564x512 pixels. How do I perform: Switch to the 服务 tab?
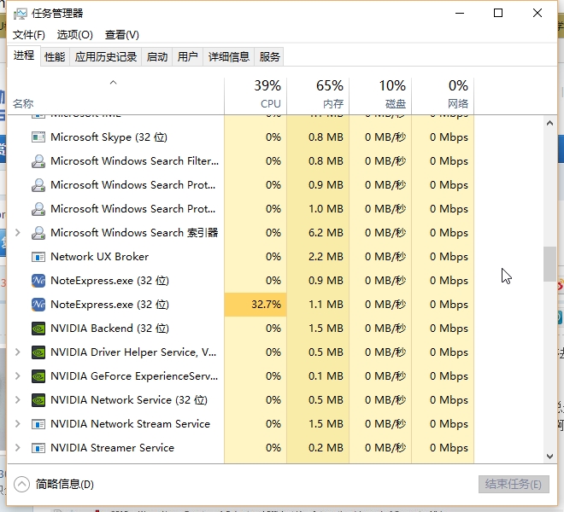pos(269,57)
